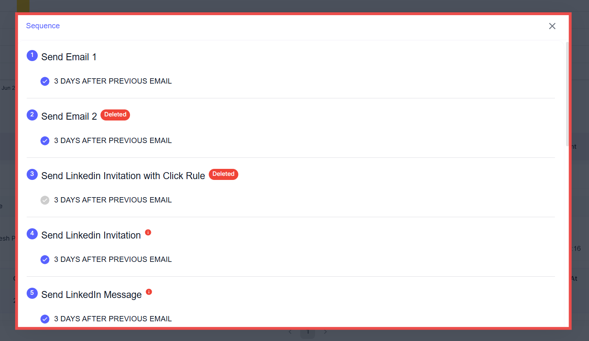Image resolution: width=589 pixels, height=341 pixels.
Task: Click the Send Linkedin Invitation step title
Action: click(91, 235)
